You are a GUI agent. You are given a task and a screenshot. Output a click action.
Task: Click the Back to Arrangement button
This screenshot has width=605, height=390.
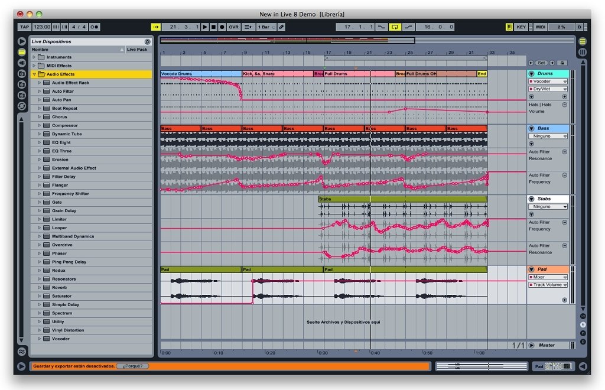[x=249, y=27]
